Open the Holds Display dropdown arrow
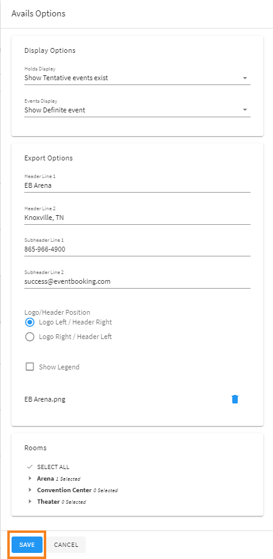The height and width of the screenshot is (559, 273). click(245, 78)
